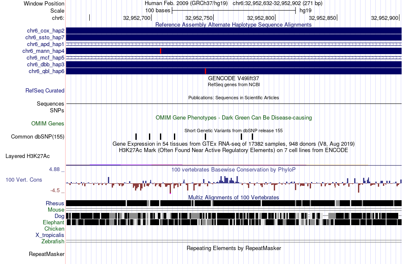Click the first dbSNP variant tick mark
Viewport: 402px width, 264px height.
coord(136,136)
